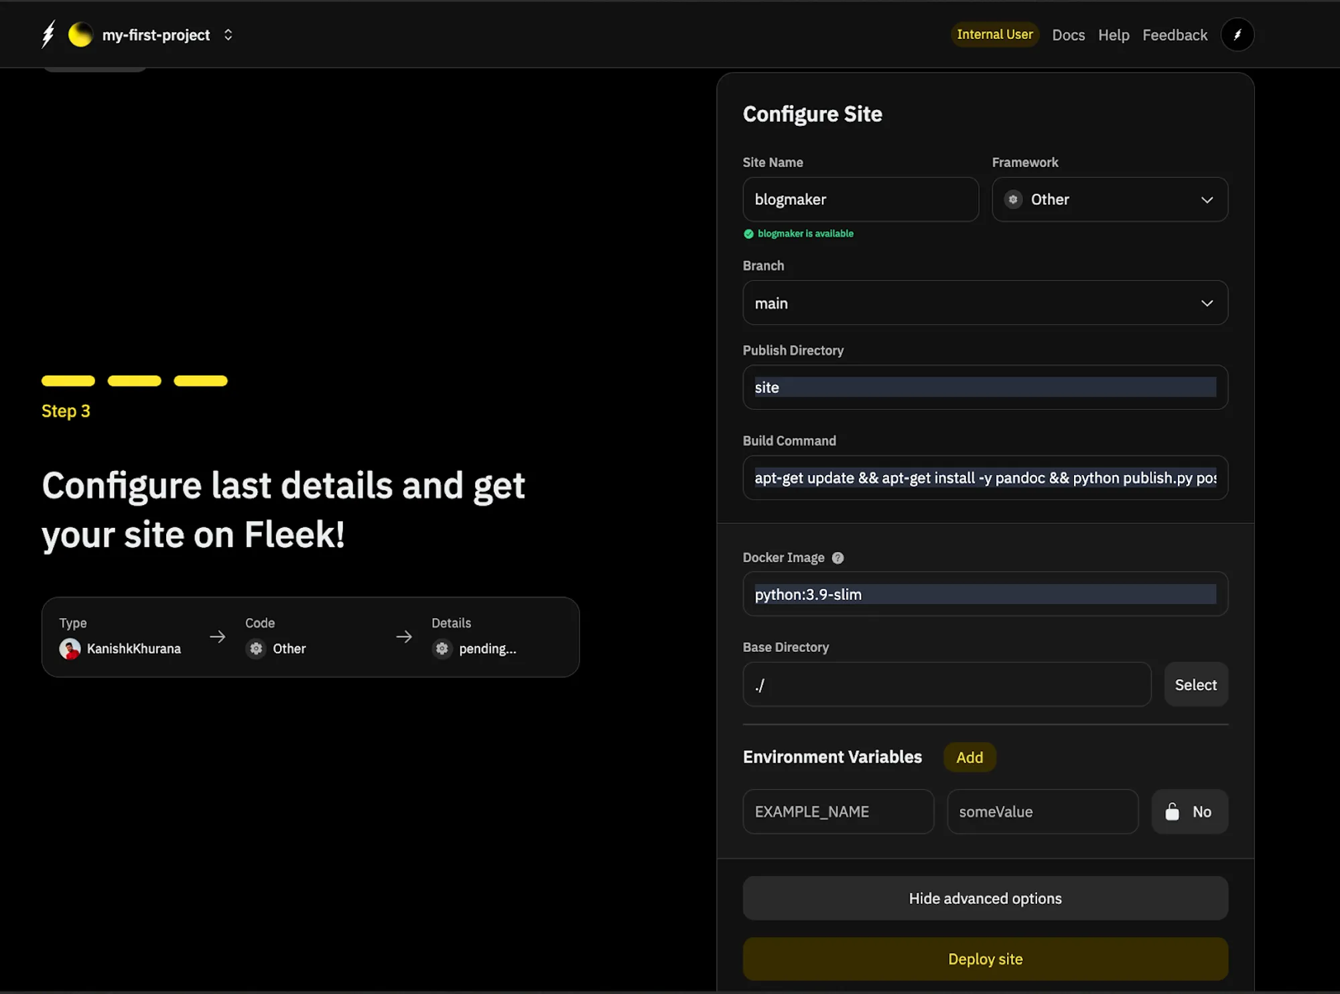Expand the Branch dropdown showing main

pyautogui.click(x=985, y=303)
